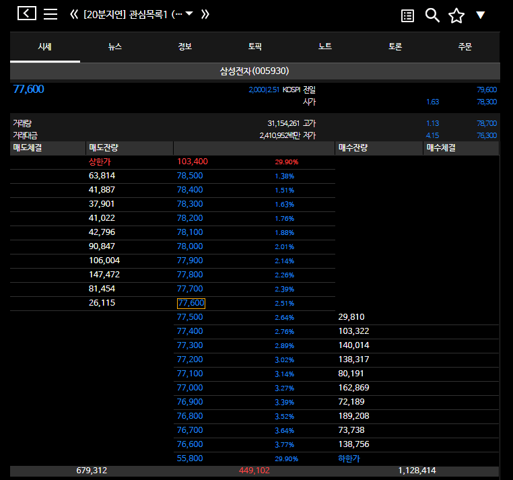The width and height of the screenshot is (513, 480).
Task: Click the 하한가 label
Action: pos(349,458)
